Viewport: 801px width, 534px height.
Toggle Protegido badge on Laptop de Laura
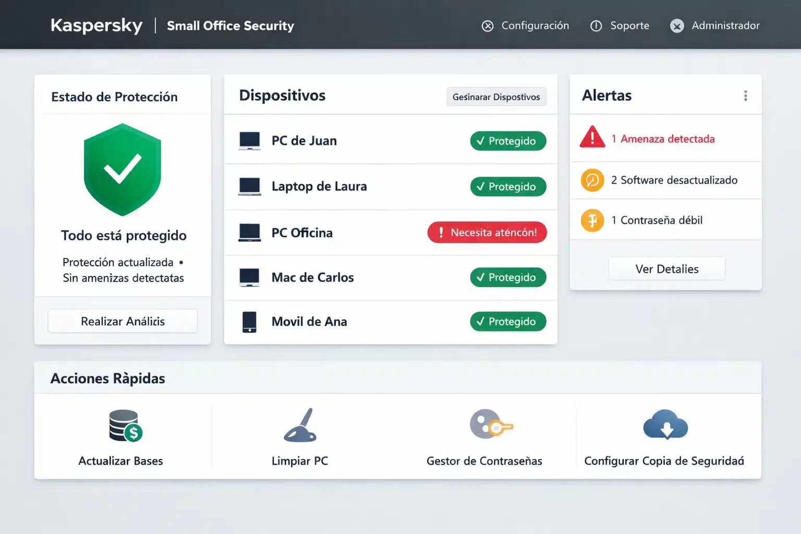pyautogui.click(x=507, y=186)
